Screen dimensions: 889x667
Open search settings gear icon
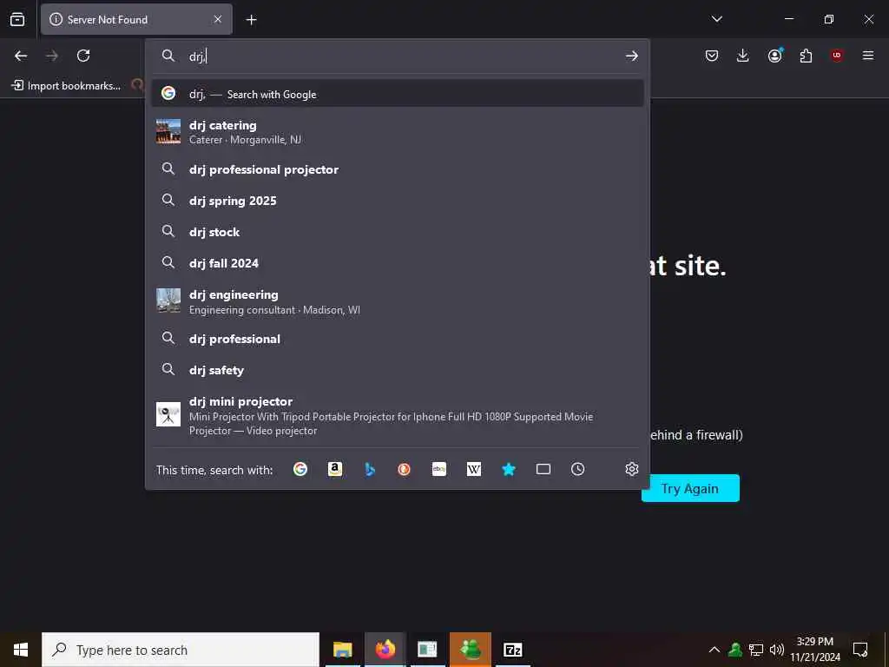pyautogui.click(x=632, y=469)
